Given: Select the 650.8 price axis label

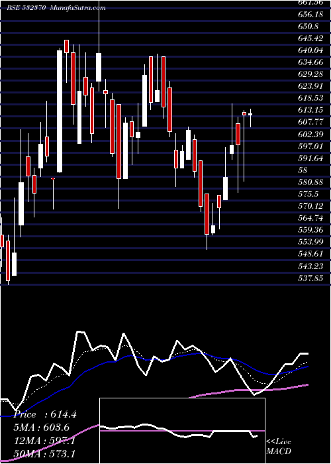Looking at the screenshot, I should click(308, 27).
